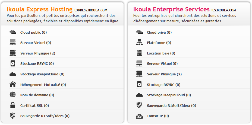Viewport: 252px width, 125px height.
Task: Click the house icon for Hébergement Mutualisé
Action: coord(13,85)
